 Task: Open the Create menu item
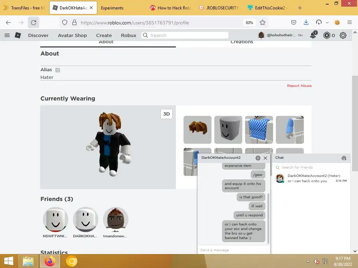tap(104, 35)
